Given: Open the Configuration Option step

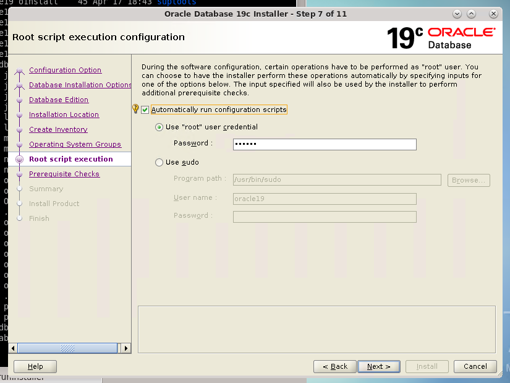Looking at the screenshot, I should [65, 70].
